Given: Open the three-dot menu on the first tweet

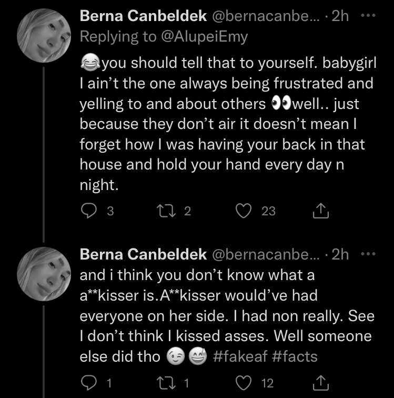Looking at the screenshot, I should (368, 16).
